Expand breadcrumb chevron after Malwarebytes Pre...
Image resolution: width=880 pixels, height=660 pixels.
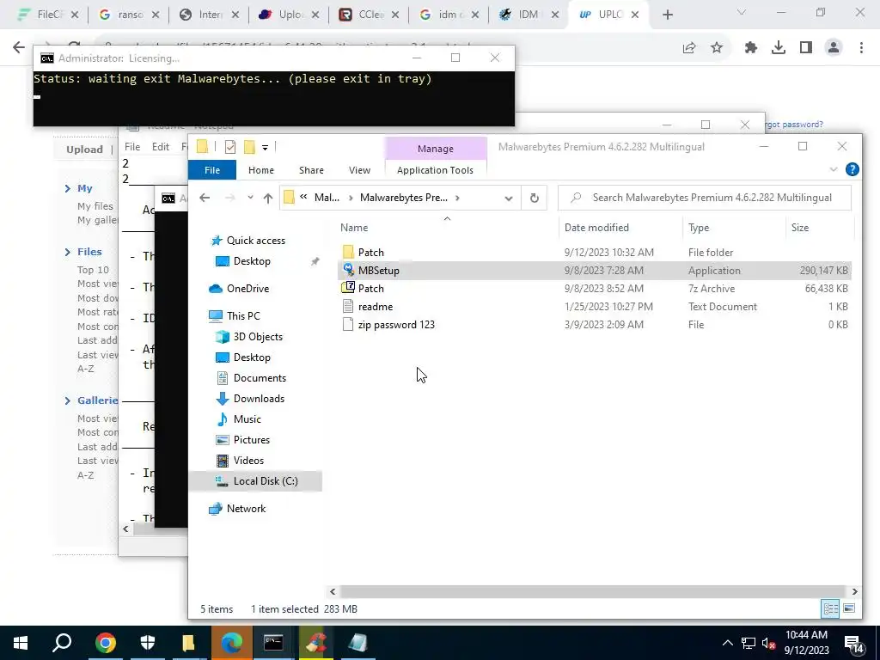coord(457,198)
